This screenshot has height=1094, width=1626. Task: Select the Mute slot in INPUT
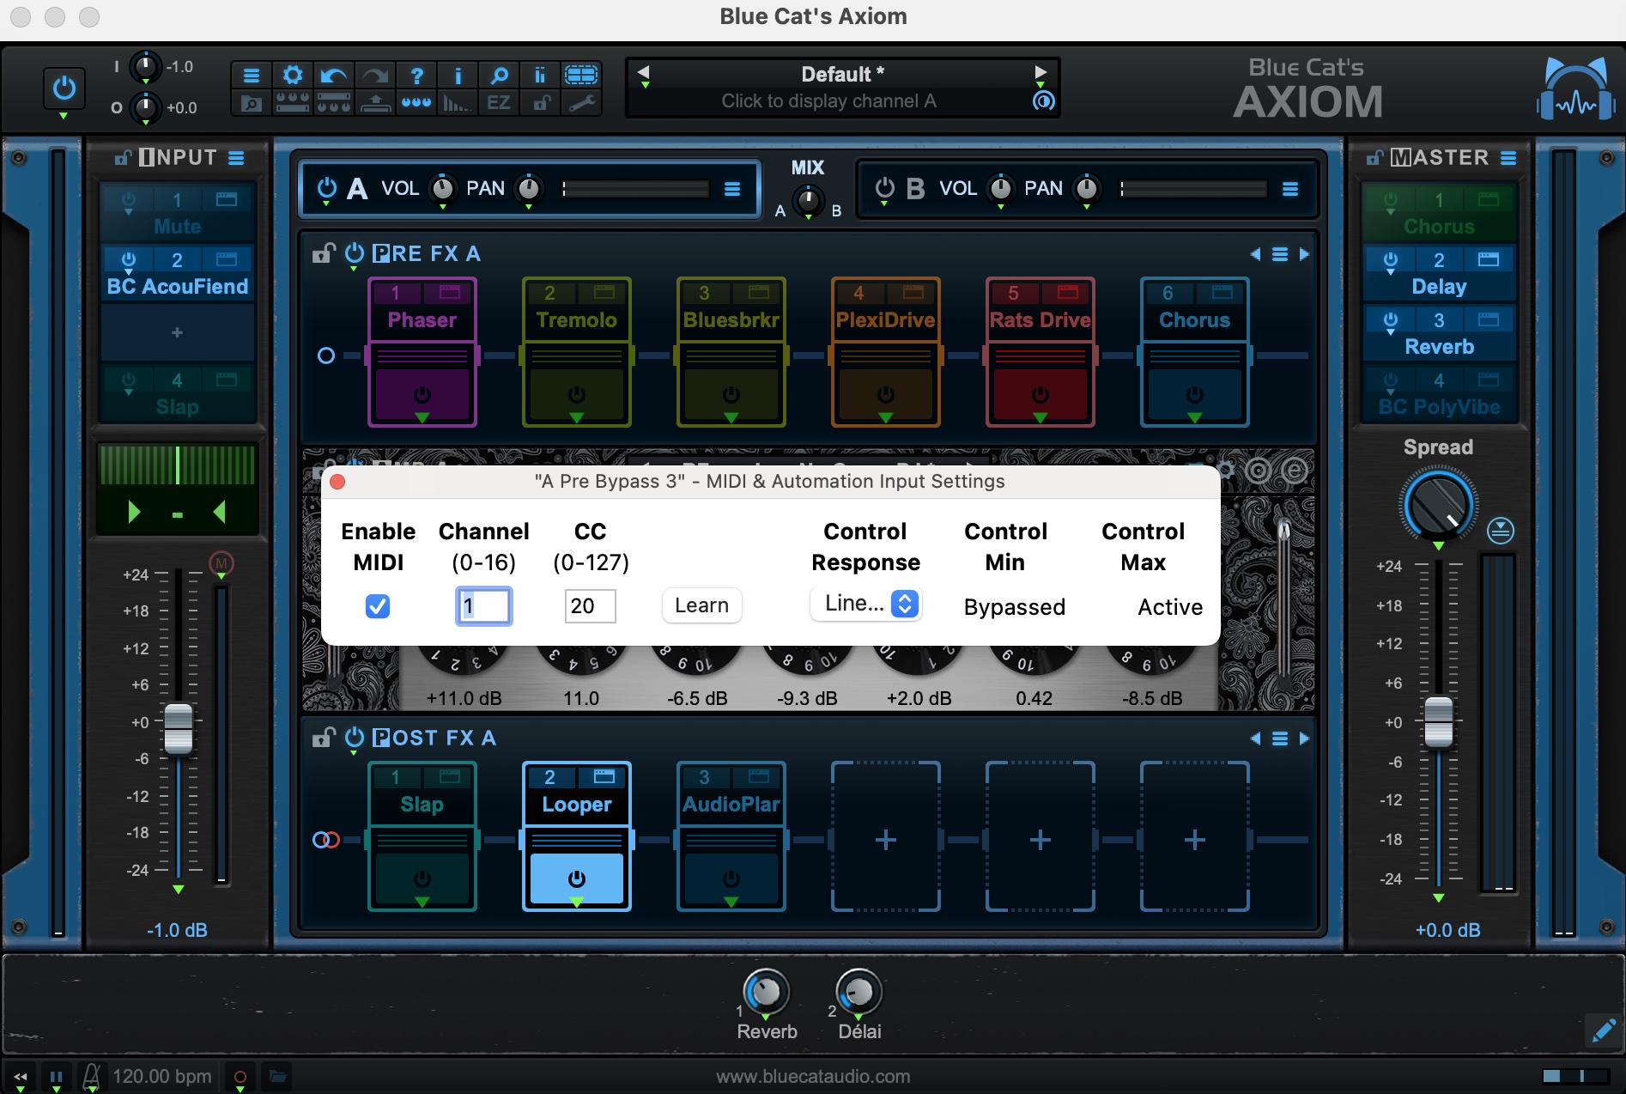click(177, 226)
